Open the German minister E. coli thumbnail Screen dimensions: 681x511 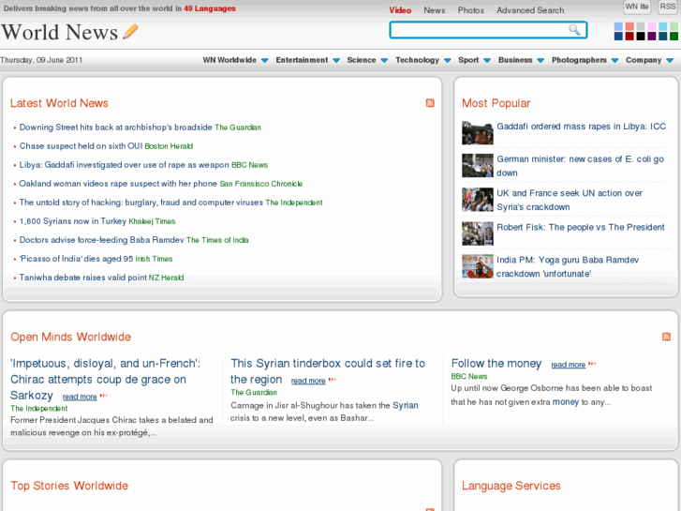[x=477, y=166]
